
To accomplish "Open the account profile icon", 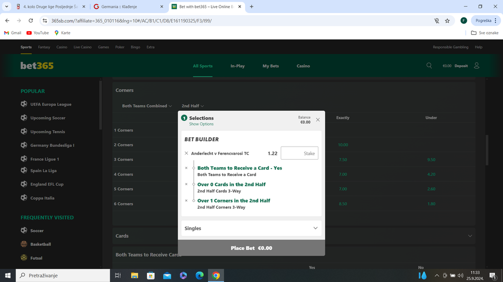I will (x=477, y=66).
